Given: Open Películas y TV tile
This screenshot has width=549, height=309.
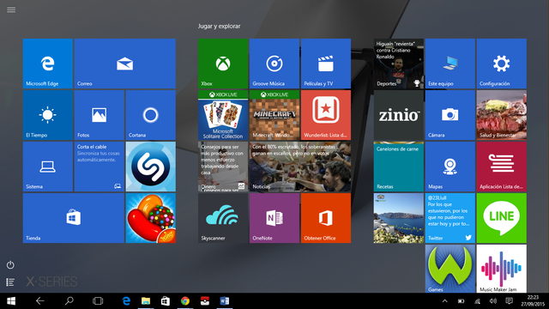Looking at the screenshot, I should [326, 64].
